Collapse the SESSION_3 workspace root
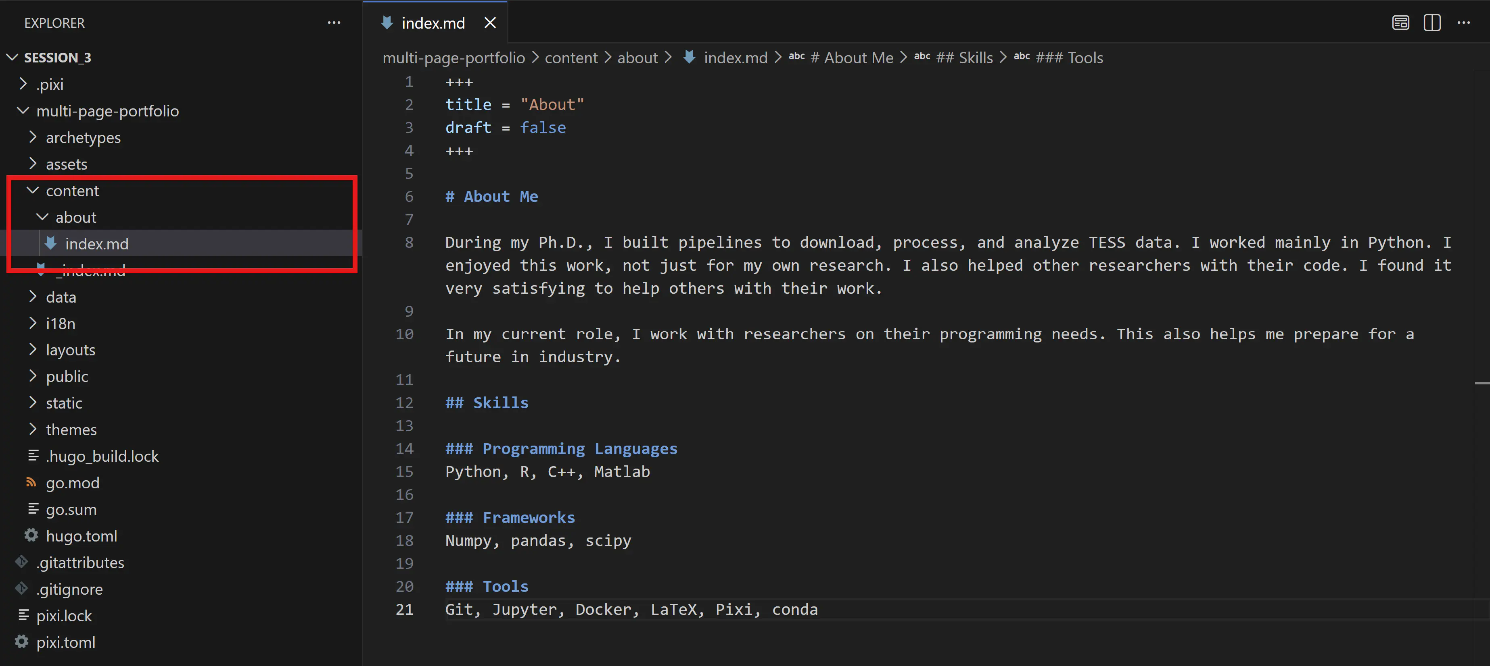This screenshot has width=1490, height=666. pos(13,57)
